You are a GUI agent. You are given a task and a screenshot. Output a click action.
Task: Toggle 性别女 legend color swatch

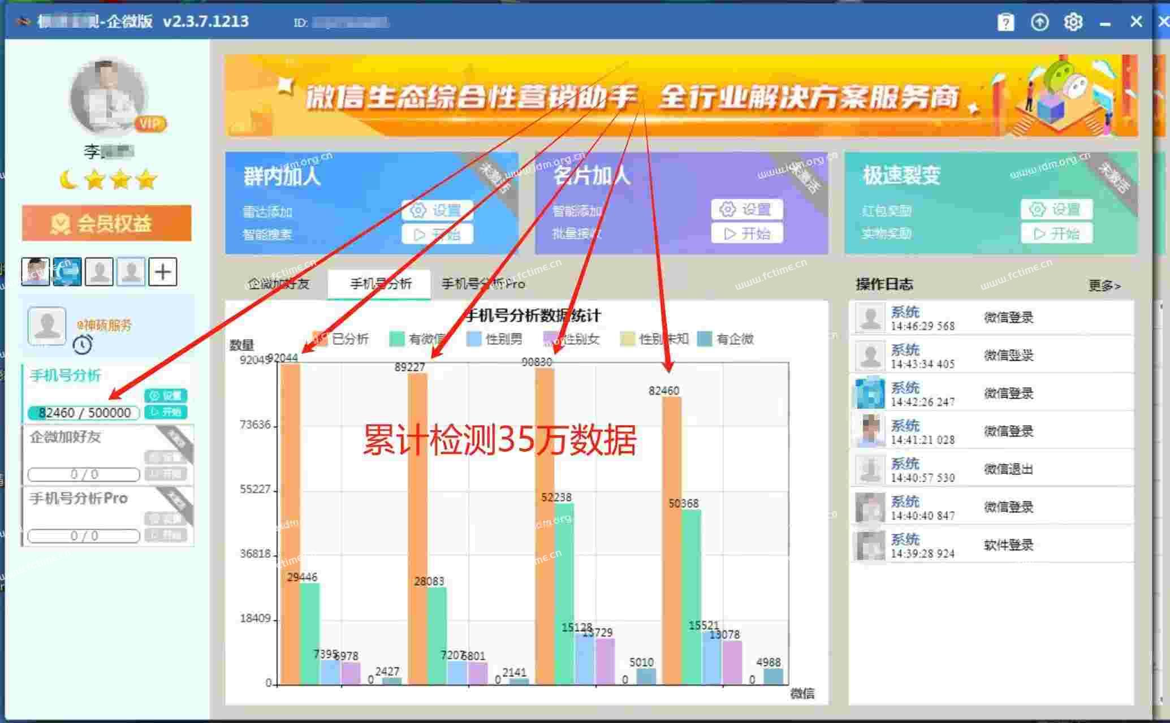(x=551, y=339)
